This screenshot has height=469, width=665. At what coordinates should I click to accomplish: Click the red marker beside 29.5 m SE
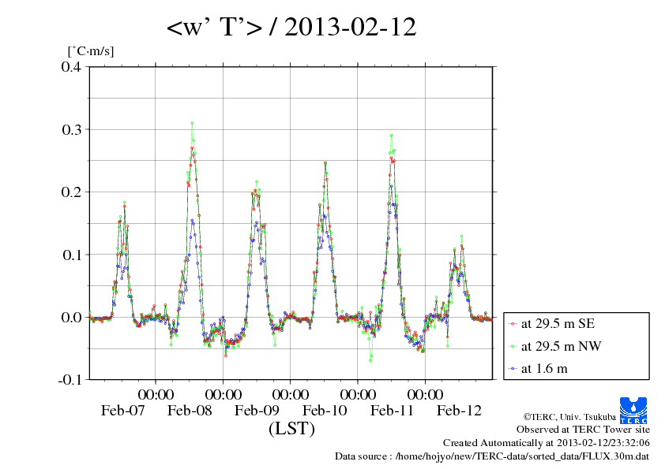pyautogui.click(x=513, y=324)
